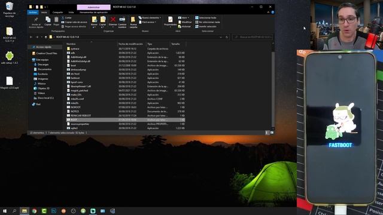Open Disco local (C:) in sidebar
Viewport: 383px width, 215px height.
(x=44, y=98)
